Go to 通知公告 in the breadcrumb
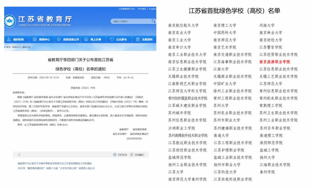Image resolution: width=312 pixels, height=188 pixels. click(x=26, y=47)
